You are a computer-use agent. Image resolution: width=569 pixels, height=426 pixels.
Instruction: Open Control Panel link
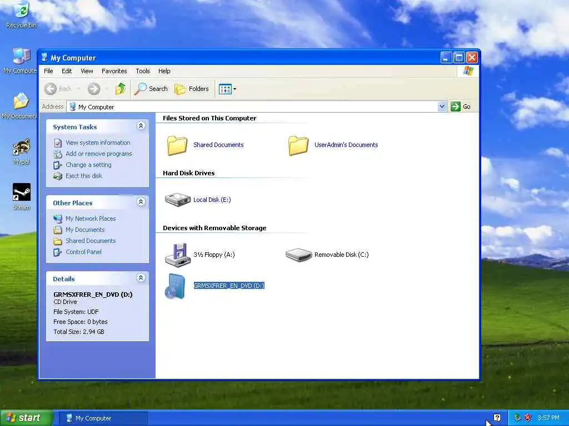point(83,252)
